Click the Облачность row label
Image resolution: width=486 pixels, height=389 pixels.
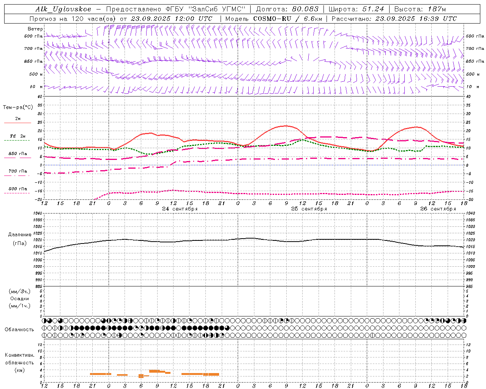[19, 330]
